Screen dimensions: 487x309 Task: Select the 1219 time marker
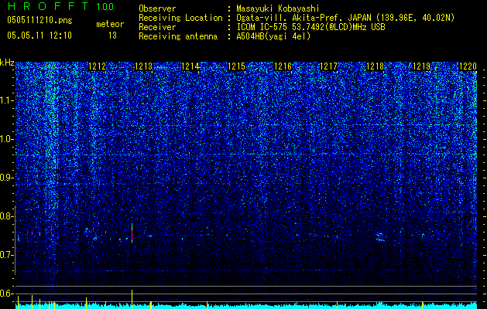tap(421, 66)
